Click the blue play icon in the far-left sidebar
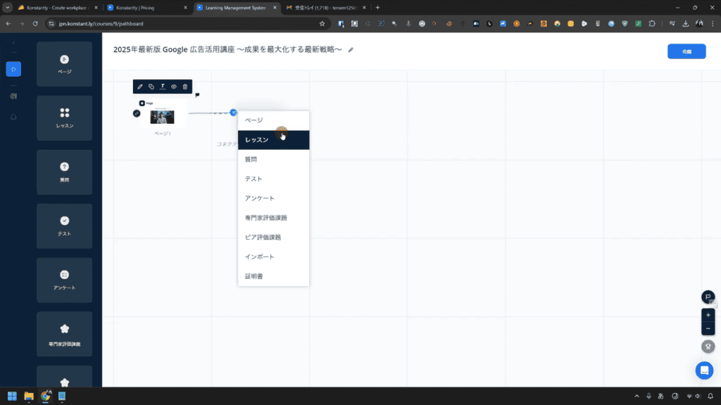 pos(13,70)
